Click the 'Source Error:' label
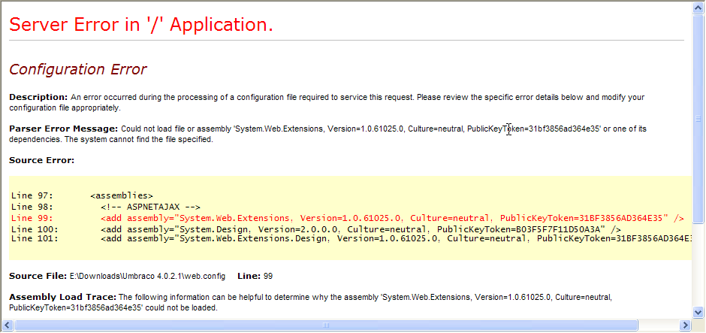This screenshot has height=333, width=706. [41, 160]
